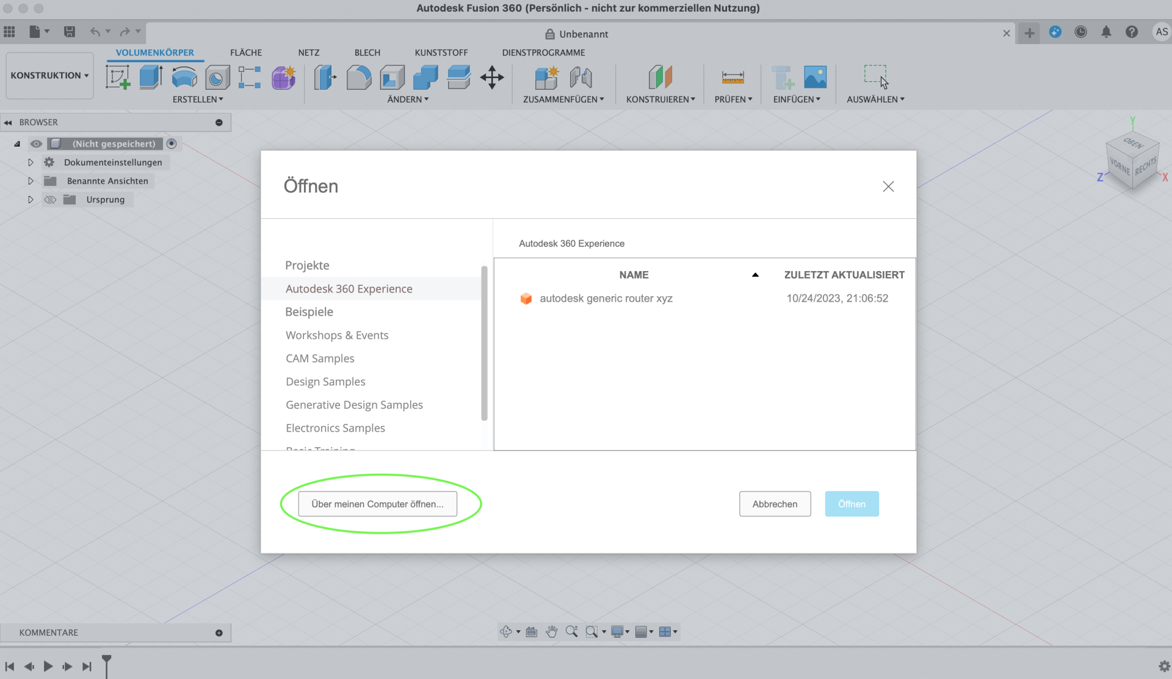Image resolution: width=1172 pixels, height=679 pixels.
Task: Select Workshops & Events entry
Action: [x=337, y=335]
